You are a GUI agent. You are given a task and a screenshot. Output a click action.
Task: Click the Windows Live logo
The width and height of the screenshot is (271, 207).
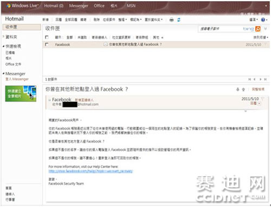(23, 6)
